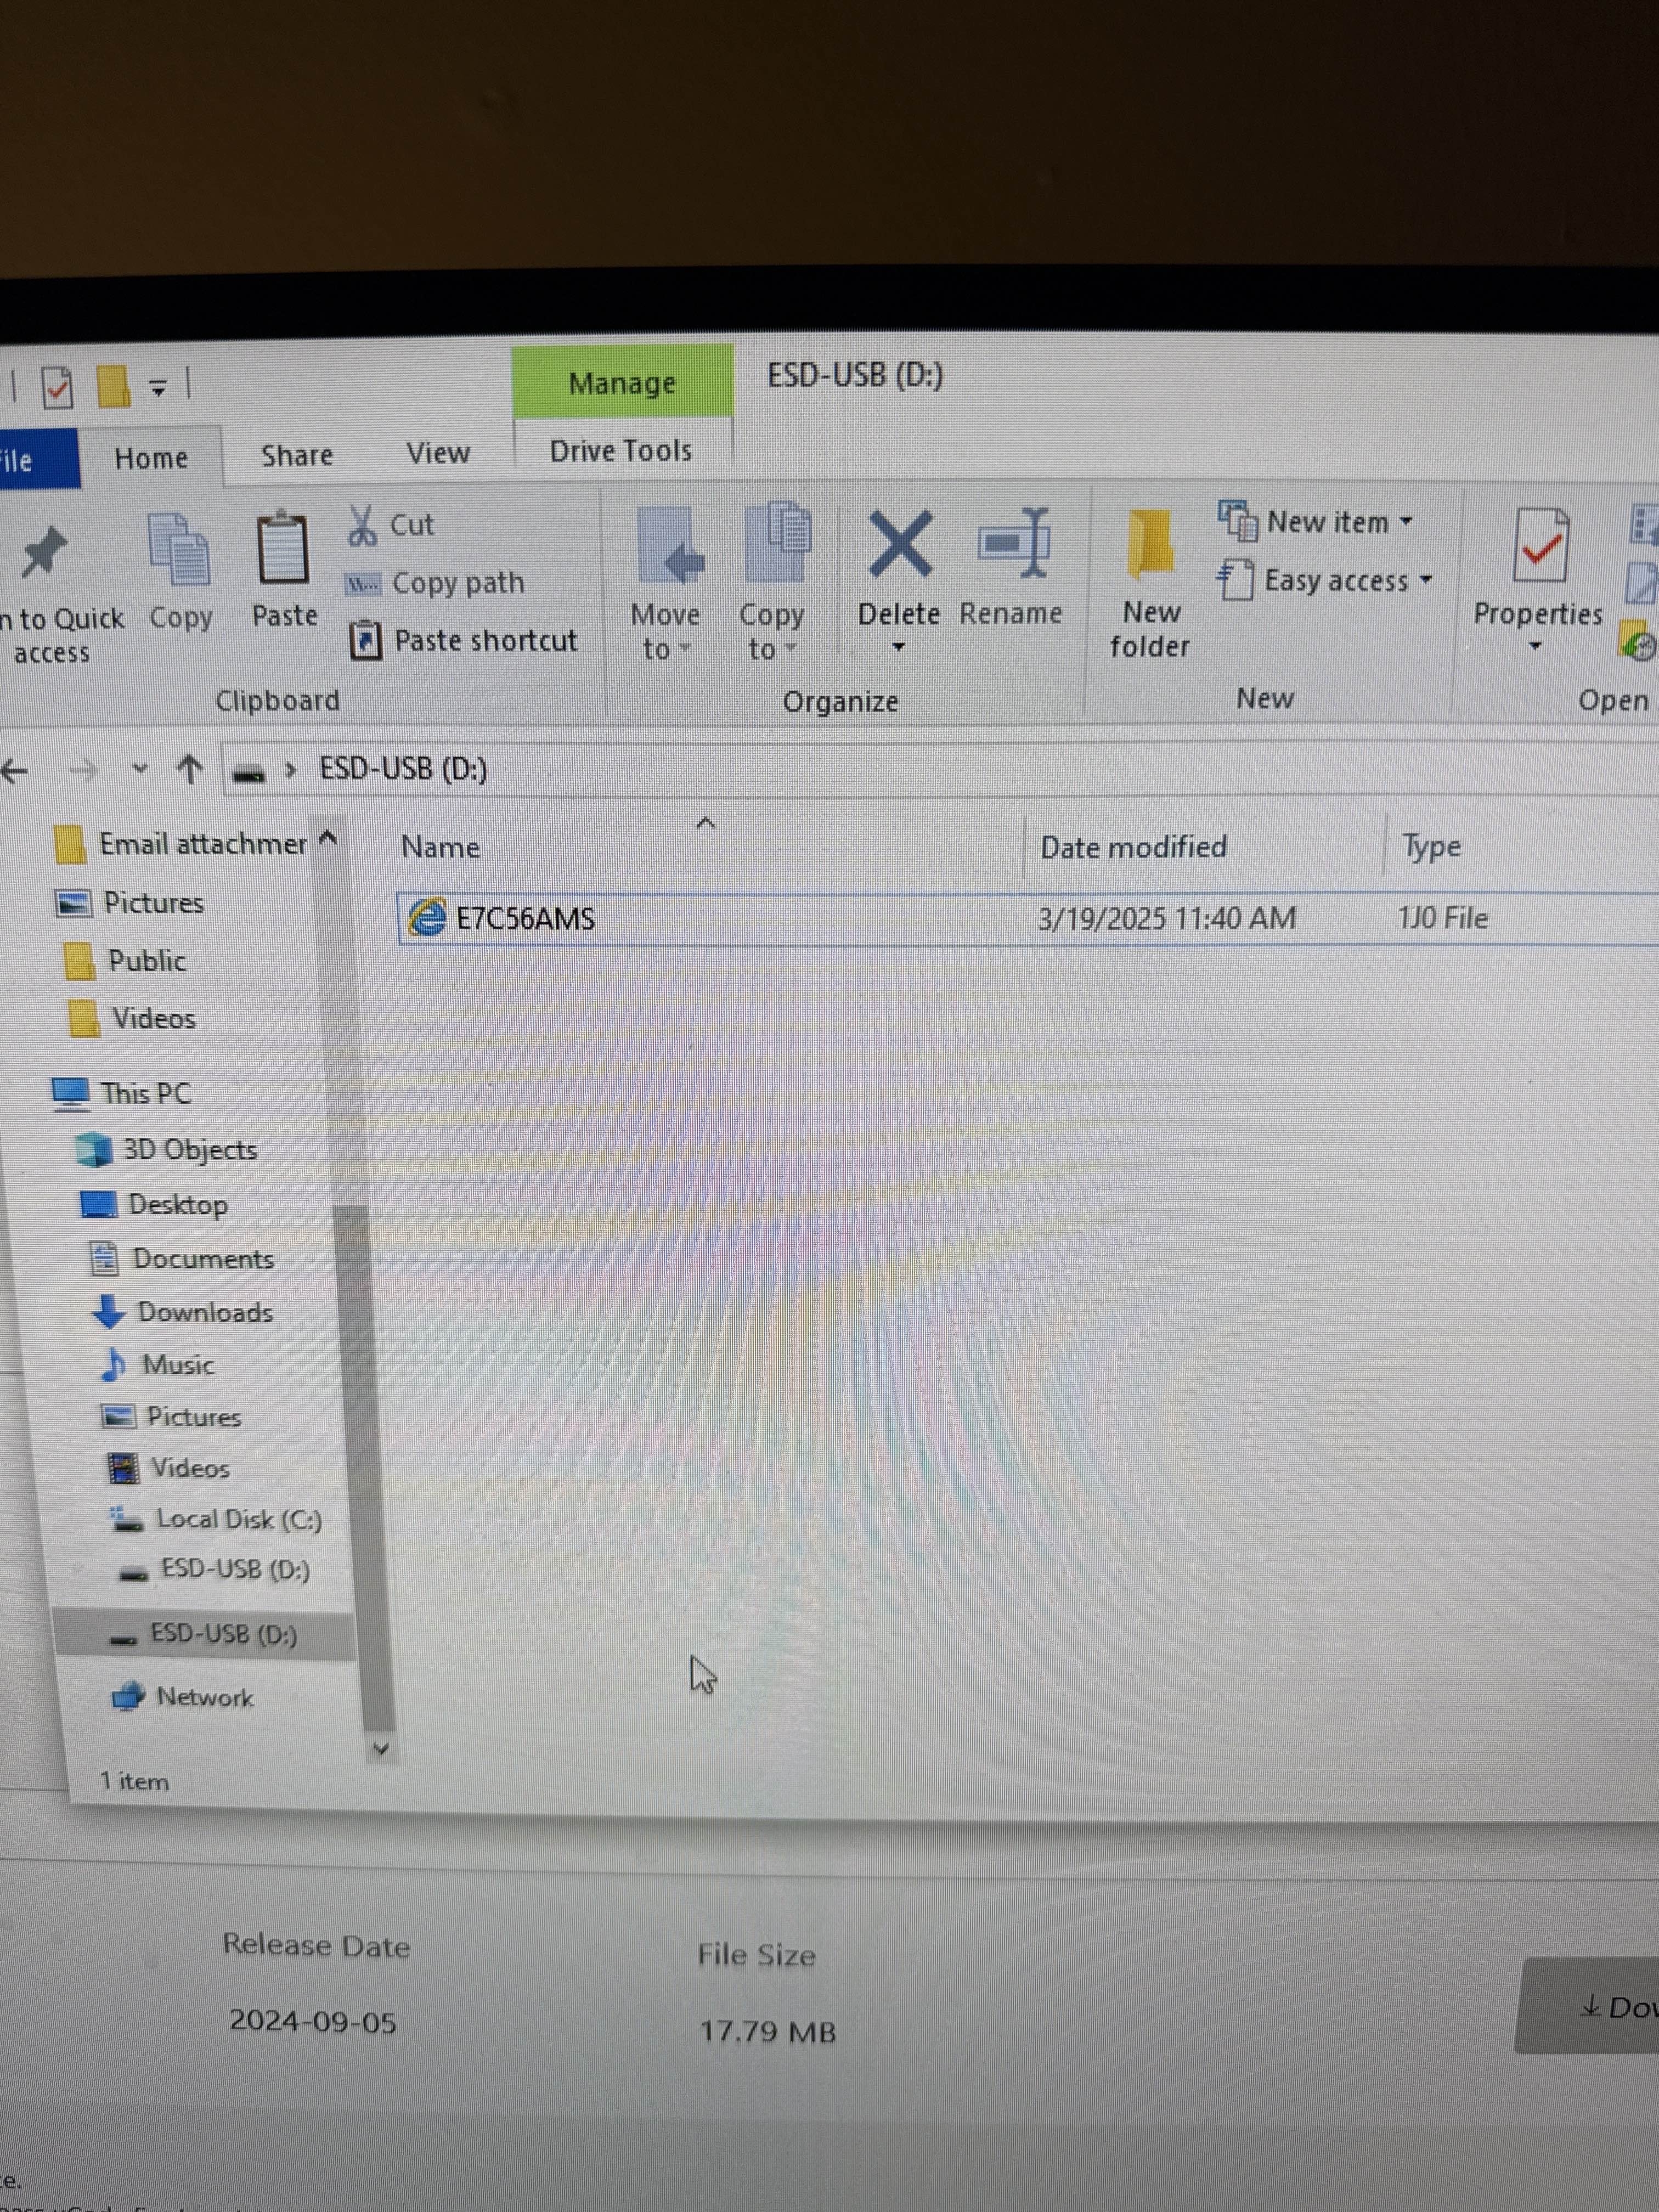Click the E7C56AMS file icon

(x=427, y=917)
